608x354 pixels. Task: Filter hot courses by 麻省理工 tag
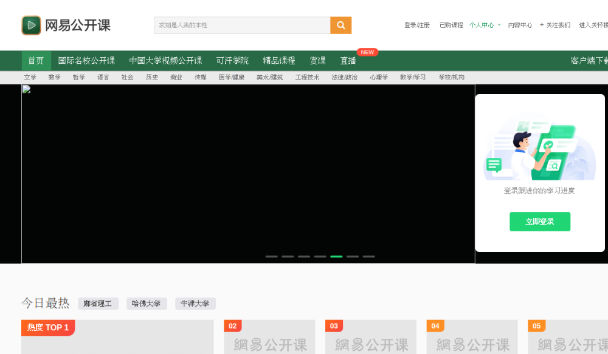coord(98,304)
